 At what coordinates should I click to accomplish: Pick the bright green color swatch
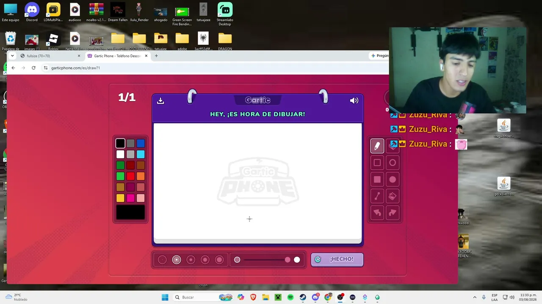pyautogui.click(x=120, y=176)
